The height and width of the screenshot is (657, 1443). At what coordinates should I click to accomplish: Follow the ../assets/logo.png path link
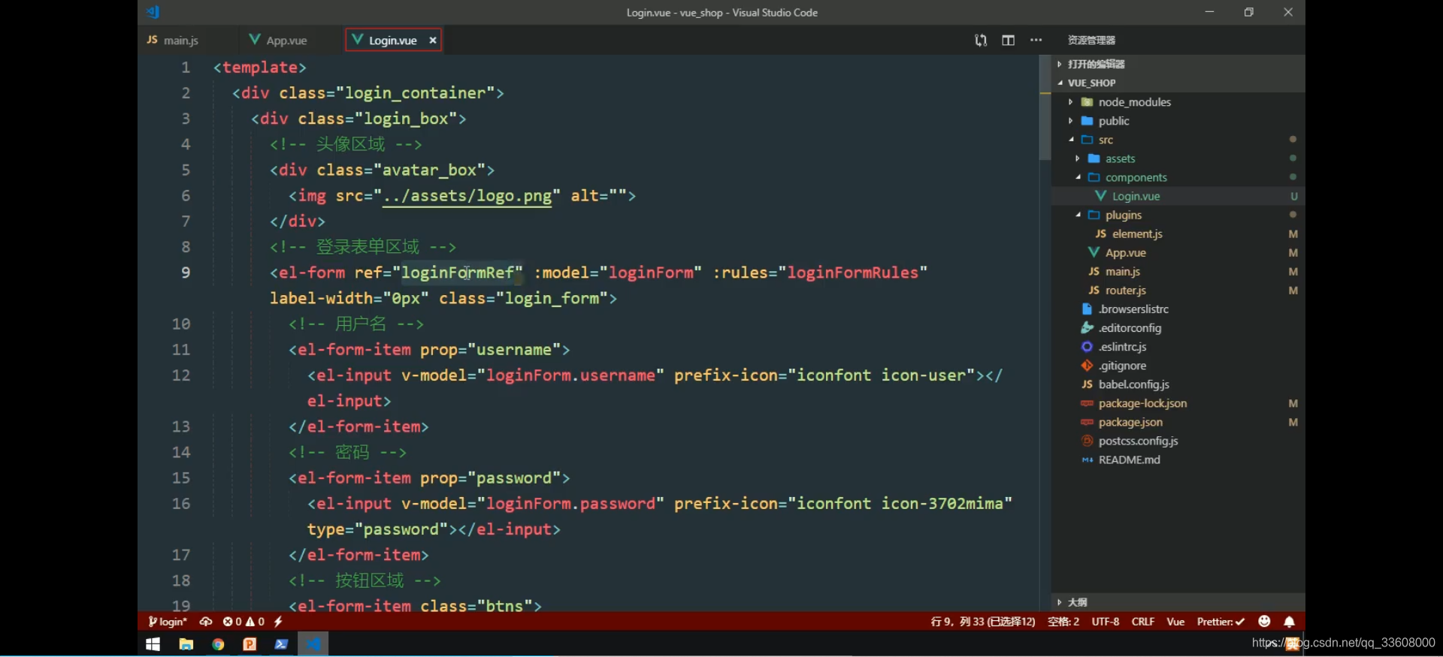click(467, 196)
